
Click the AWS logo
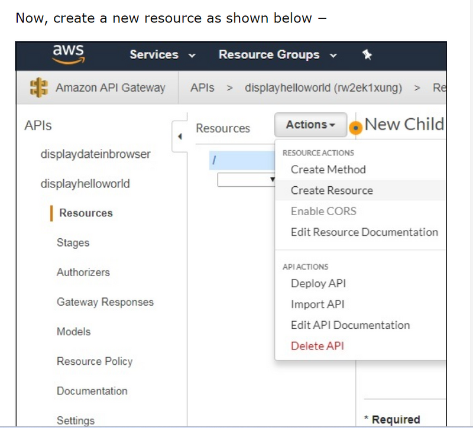pyautogui.click(x=68, y=54)
